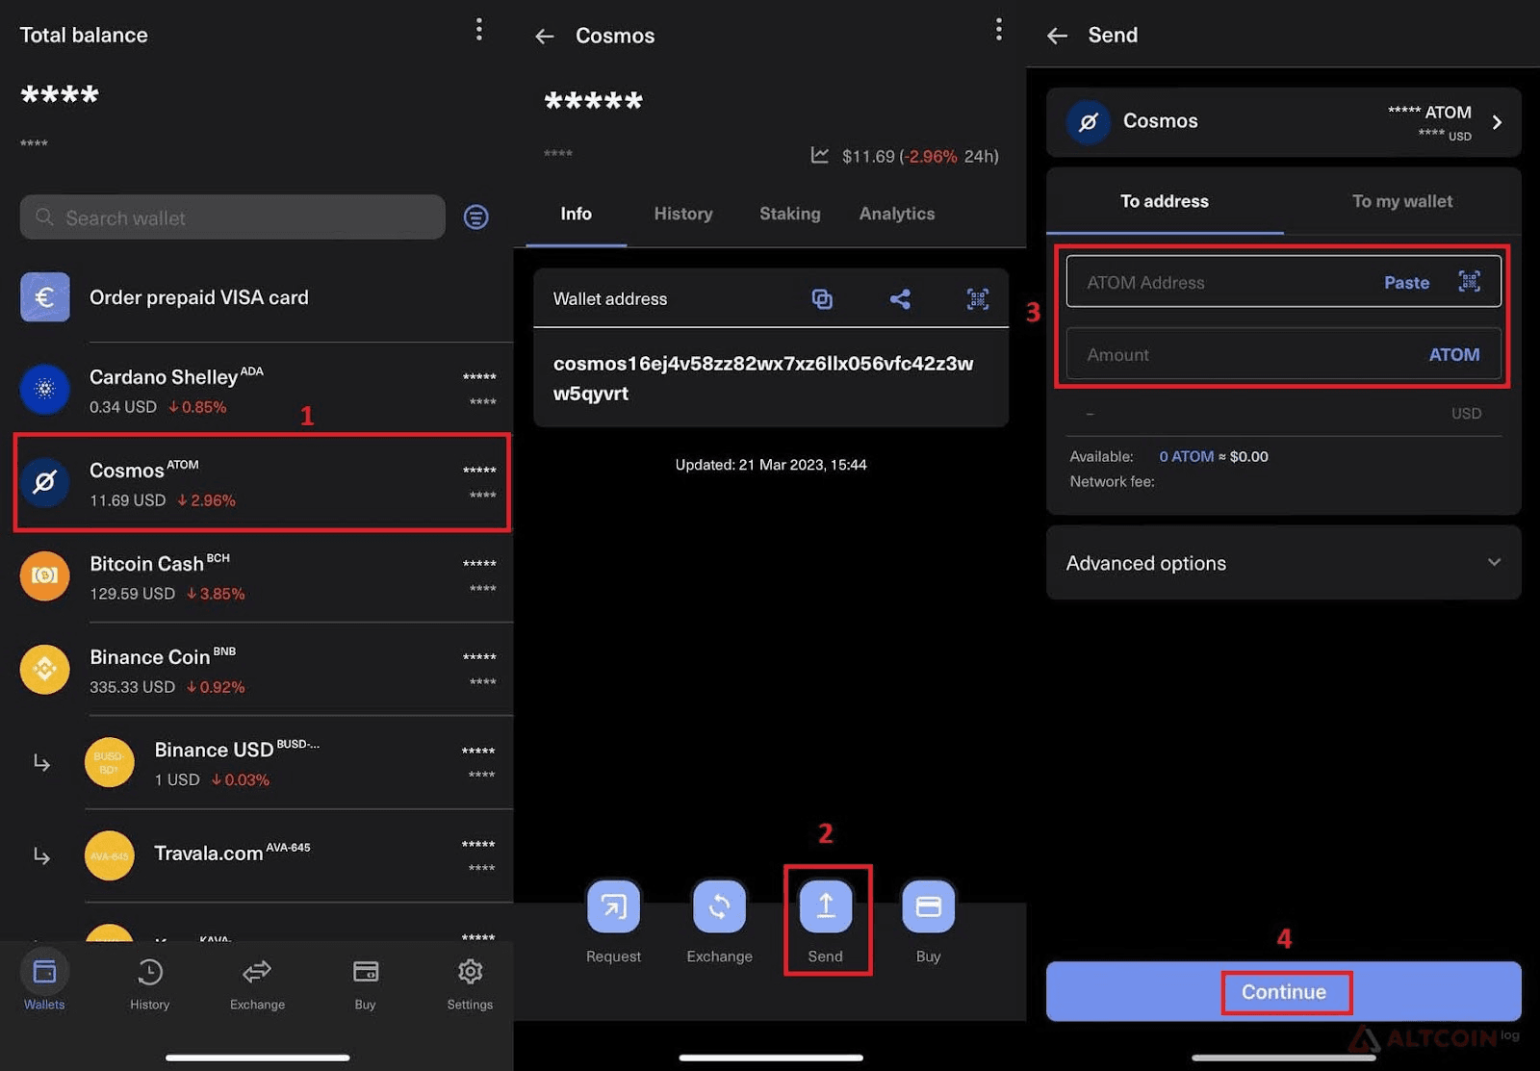The height and width of the screenshot is (1071, 1540).
Task: Open Exchange in bottom navigation
Action: click(257, 982)
